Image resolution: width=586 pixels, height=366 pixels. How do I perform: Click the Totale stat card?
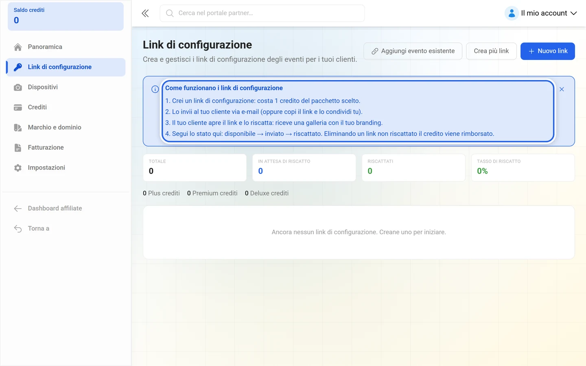[x=195, y=168]
